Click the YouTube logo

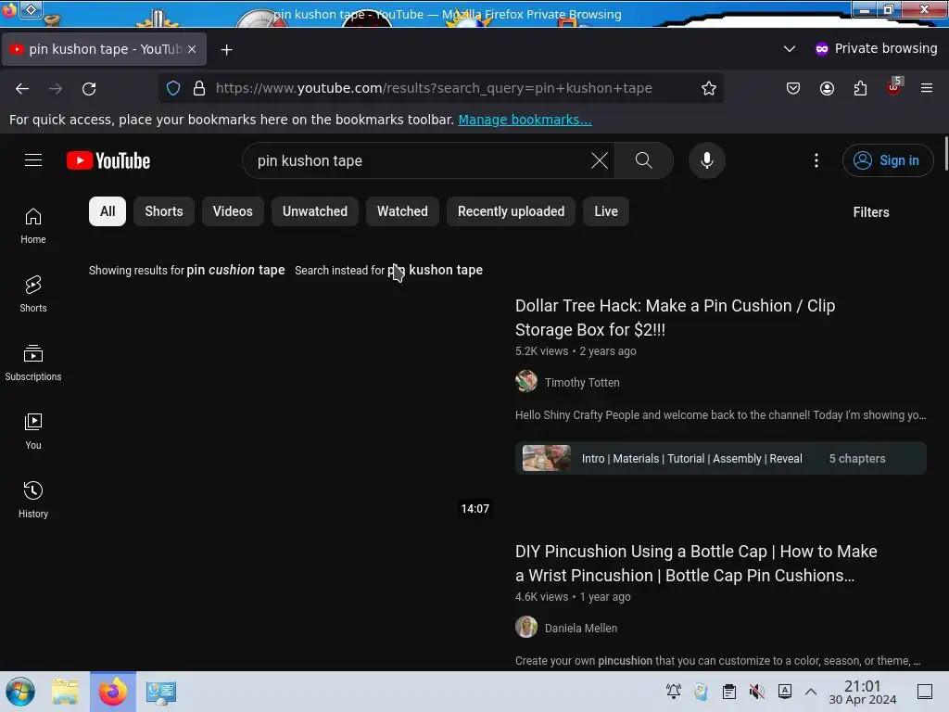[x=108, y=160]
